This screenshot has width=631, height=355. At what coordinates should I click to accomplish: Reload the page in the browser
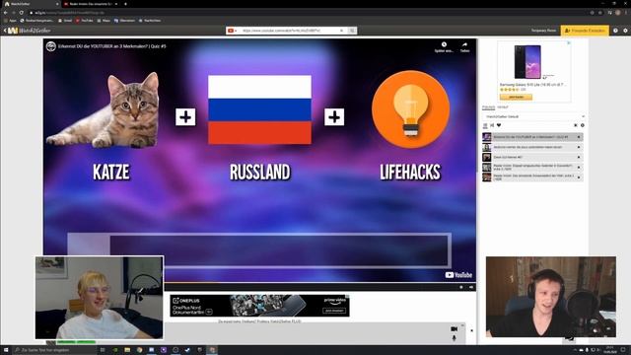pyautogui.click(x=22, y=13)
